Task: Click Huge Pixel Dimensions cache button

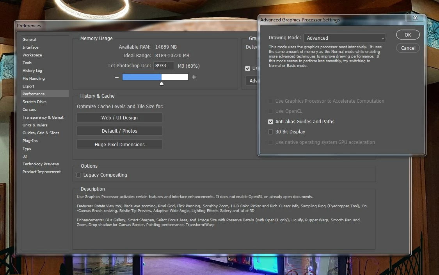Action: click(119, 145)
